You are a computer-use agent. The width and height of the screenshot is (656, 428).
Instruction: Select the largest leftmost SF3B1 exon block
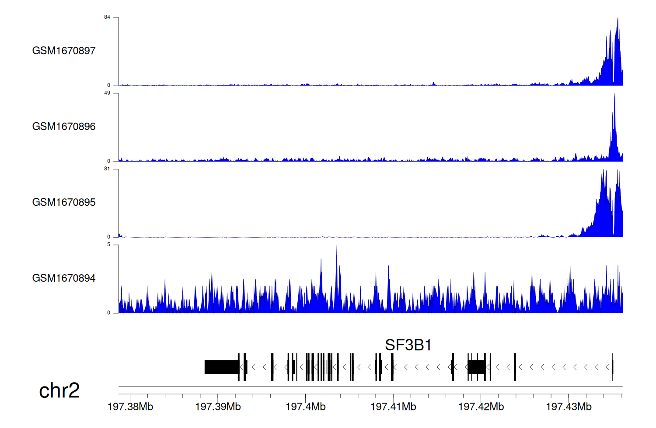click(221, 367)
